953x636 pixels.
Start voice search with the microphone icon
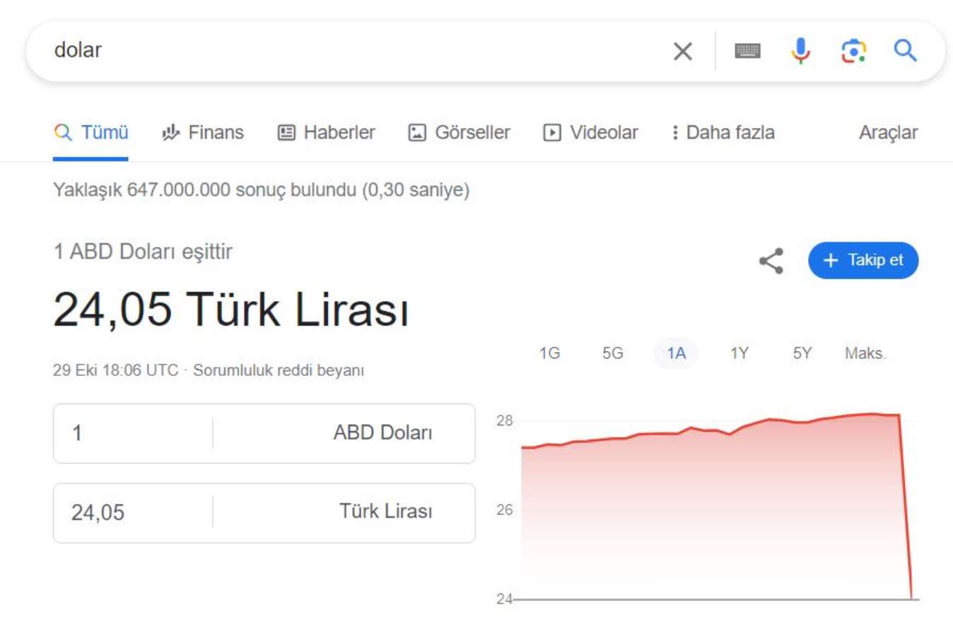(800, 50)
